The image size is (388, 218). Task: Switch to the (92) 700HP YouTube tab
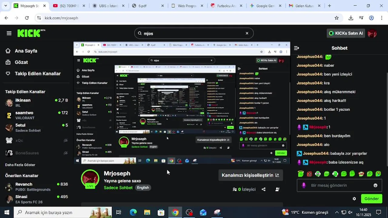pos(69,6)
